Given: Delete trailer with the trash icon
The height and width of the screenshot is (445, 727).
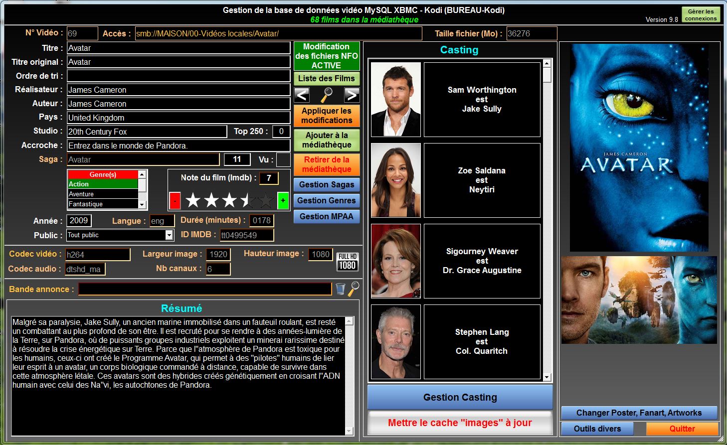Looking at the screenshot, I should tap(340, 289).
